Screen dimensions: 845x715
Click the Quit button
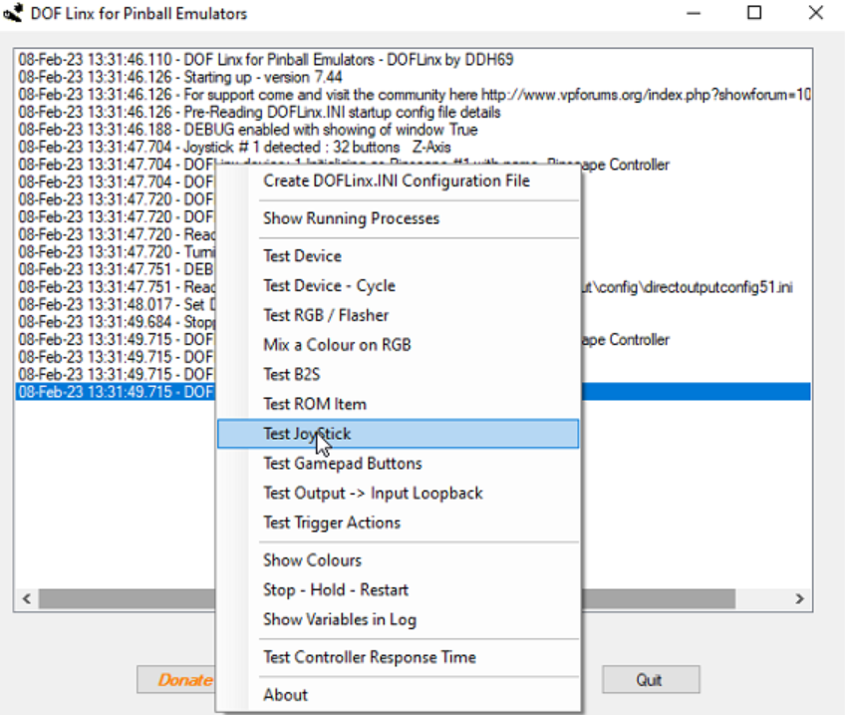coord(651,679)
